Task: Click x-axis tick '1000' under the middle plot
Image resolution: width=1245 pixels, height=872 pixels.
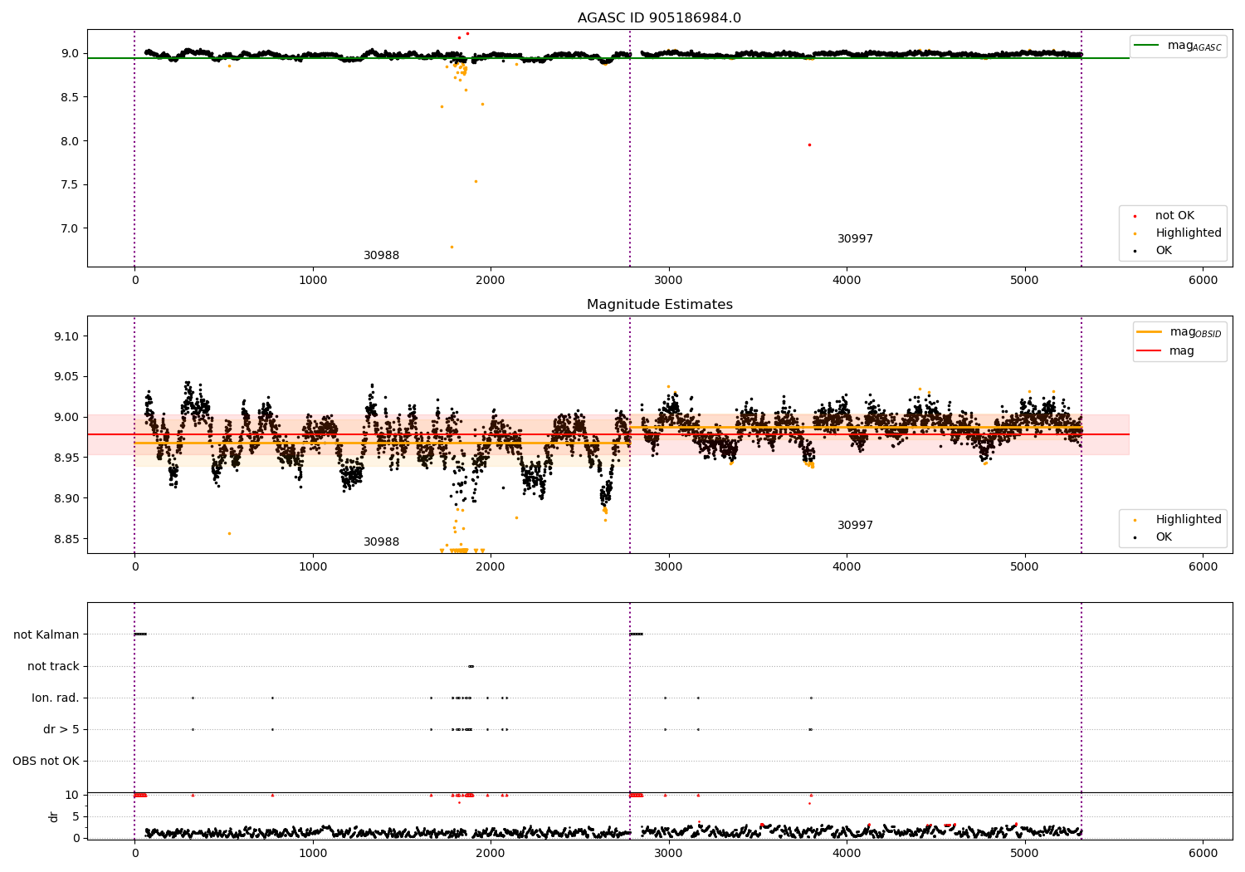Action: pos(313,567)
